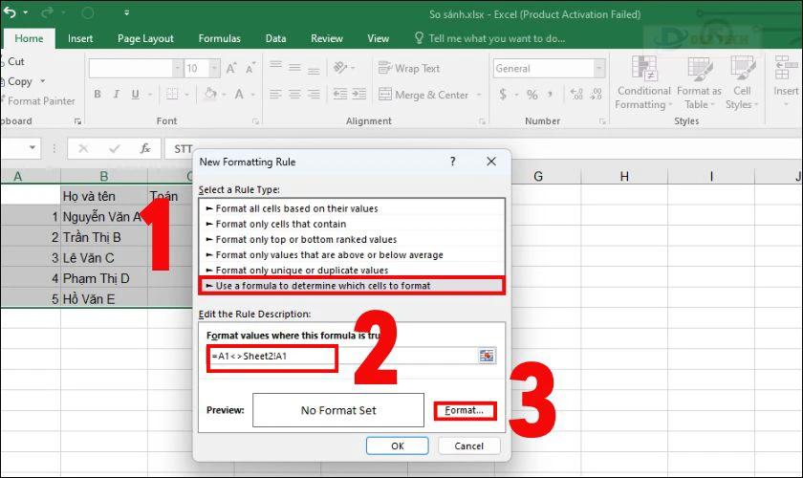Open the View tab
This screenshot has height=478, width=803.
[378, 38]
